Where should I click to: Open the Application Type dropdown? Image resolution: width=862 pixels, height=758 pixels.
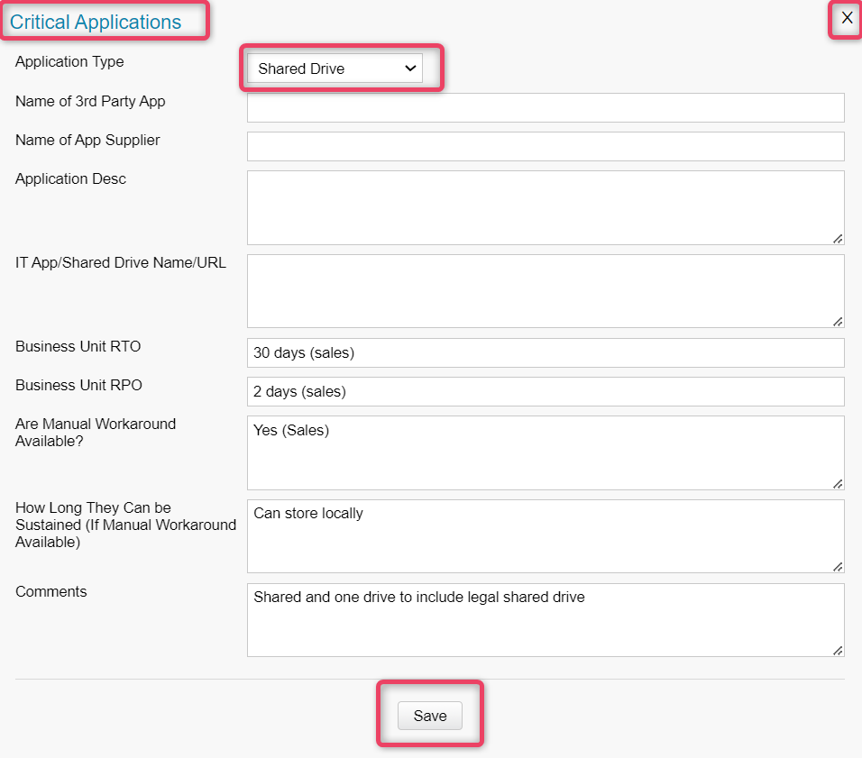tap(335, 68)
